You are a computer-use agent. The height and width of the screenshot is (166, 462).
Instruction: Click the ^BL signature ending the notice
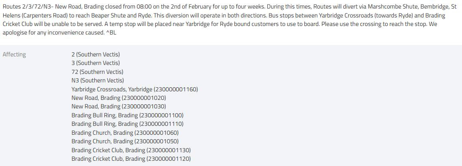pos(111,32)
